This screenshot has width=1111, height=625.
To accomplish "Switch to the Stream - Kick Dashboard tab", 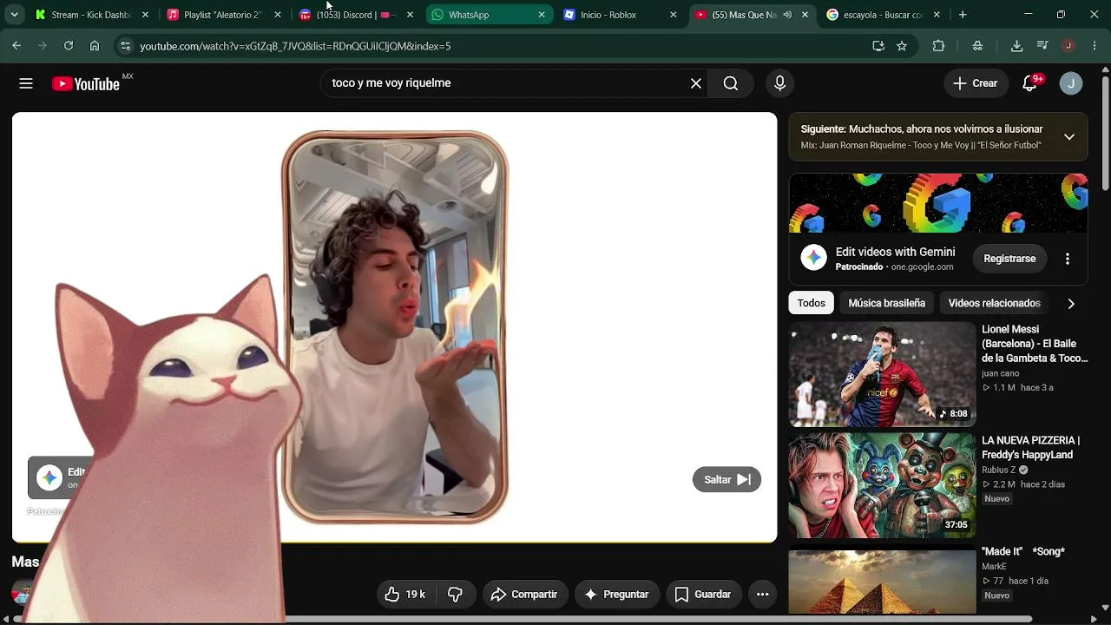I will point(91,15).
